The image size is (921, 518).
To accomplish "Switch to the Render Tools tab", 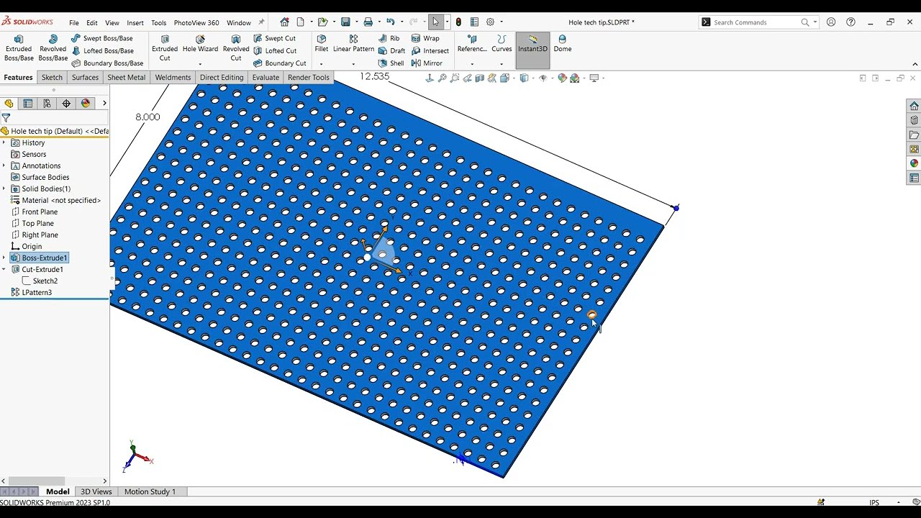I will coord(309,78).
